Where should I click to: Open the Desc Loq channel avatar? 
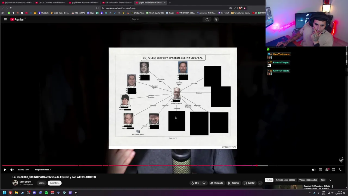pos(15,183)
